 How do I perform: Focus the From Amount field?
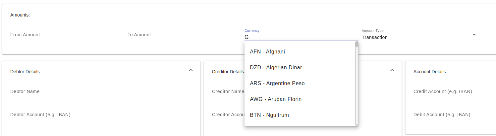click(x=67, y=35)
